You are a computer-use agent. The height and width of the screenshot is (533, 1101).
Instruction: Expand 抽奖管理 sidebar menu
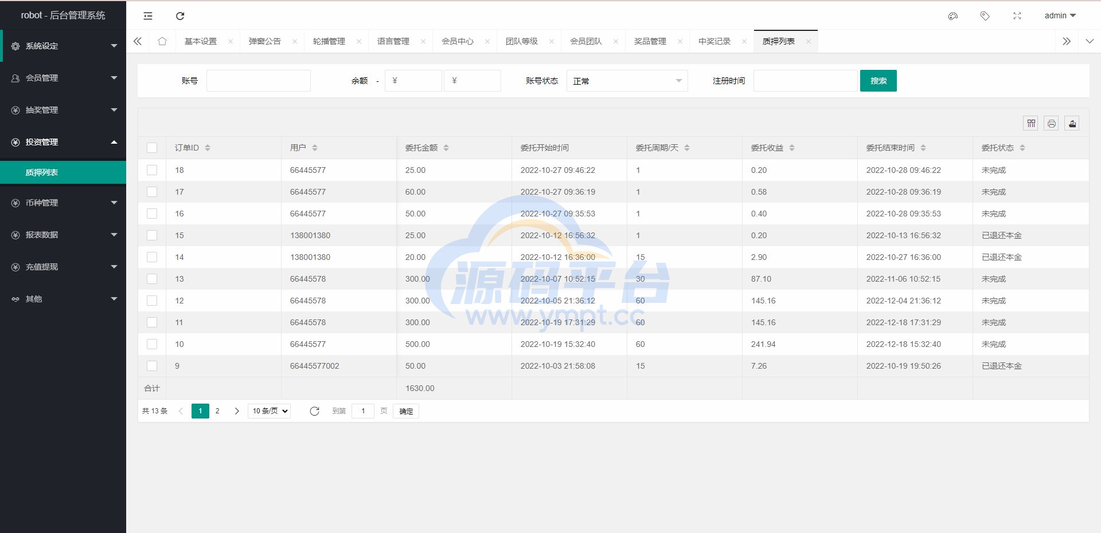[63, 110]
